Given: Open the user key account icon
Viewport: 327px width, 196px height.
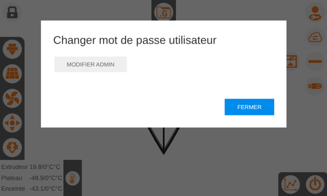Looking at the screenshot, I should [315, 13].
